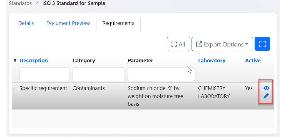This screenshot has height=137, width=281.
Task: Sort table by Active column
Action: [253, 60]
